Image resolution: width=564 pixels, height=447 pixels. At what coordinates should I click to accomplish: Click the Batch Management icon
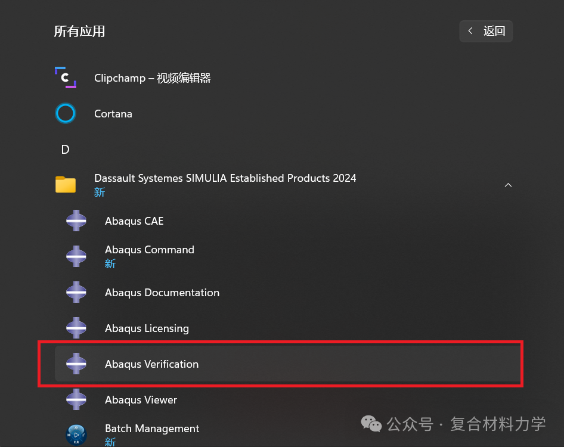pyautogui.click(x=76, y=435)
